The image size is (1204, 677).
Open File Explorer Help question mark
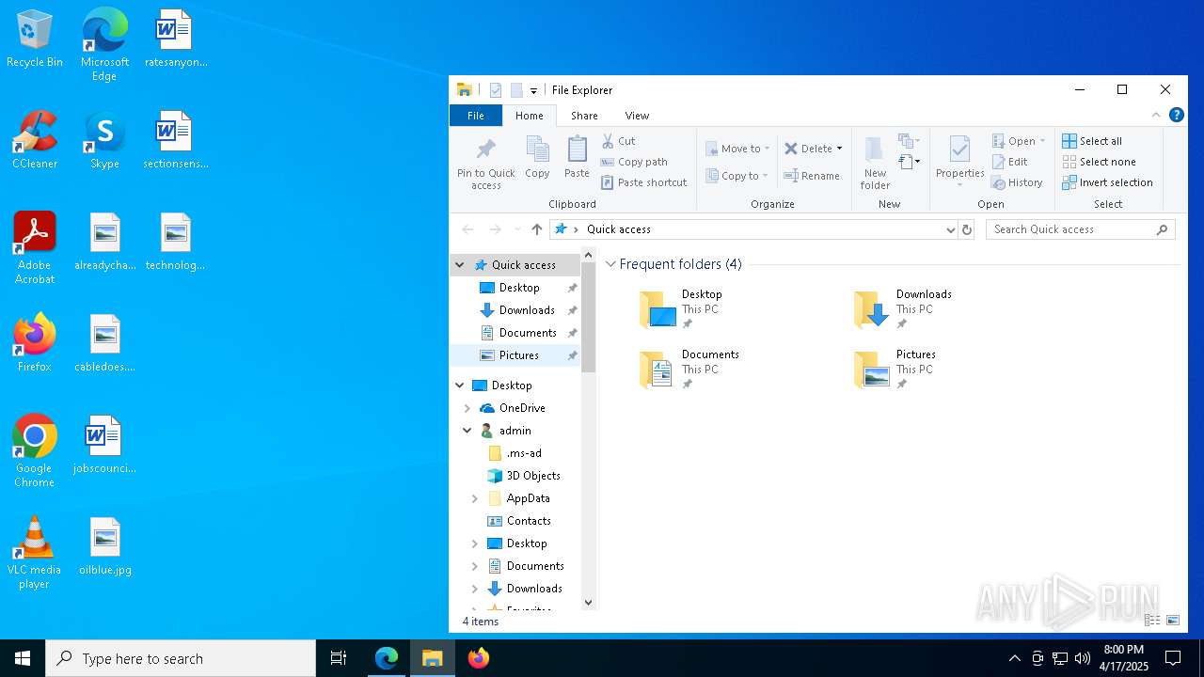(x=1176, y=116)
